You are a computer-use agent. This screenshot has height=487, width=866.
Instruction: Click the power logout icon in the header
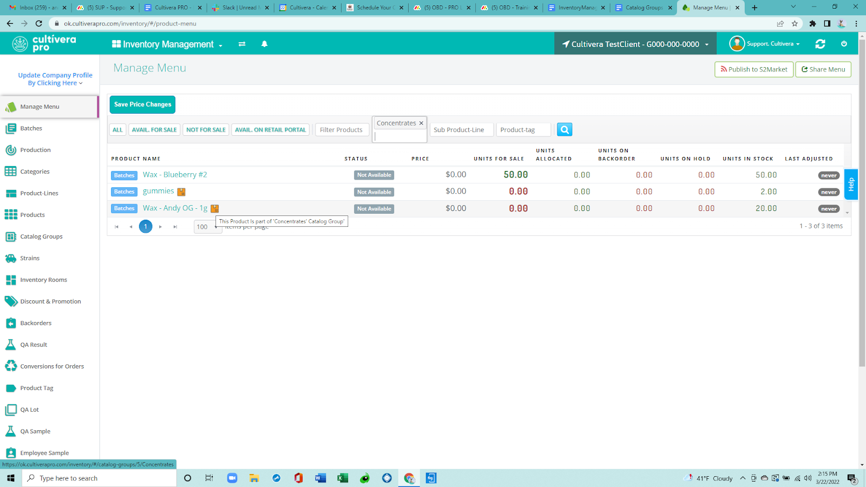coord(844,44)
